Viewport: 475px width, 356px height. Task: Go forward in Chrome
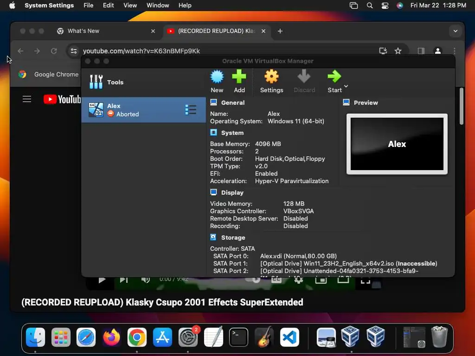tap(37, 51)
